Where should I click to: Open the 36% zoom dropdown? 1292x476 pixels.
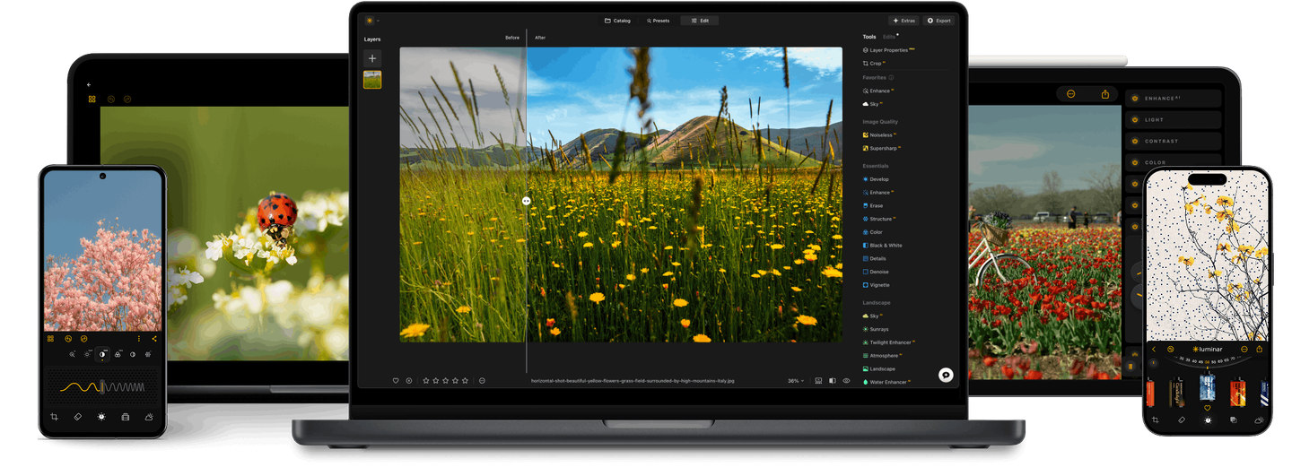796,380
